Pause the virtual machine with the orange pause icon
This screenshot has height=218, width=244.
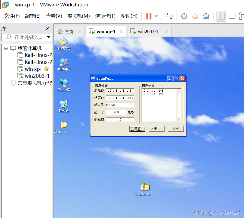tap(149, 16)
